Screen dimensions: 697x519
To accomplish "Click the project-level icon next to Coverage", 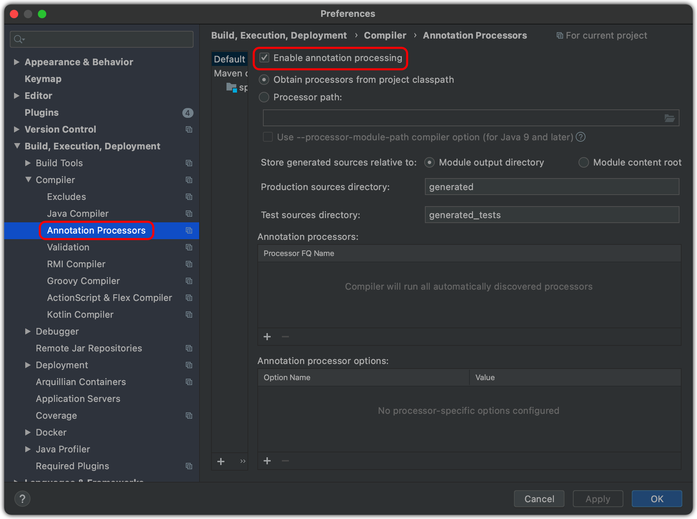I will [x=189, y=416].
